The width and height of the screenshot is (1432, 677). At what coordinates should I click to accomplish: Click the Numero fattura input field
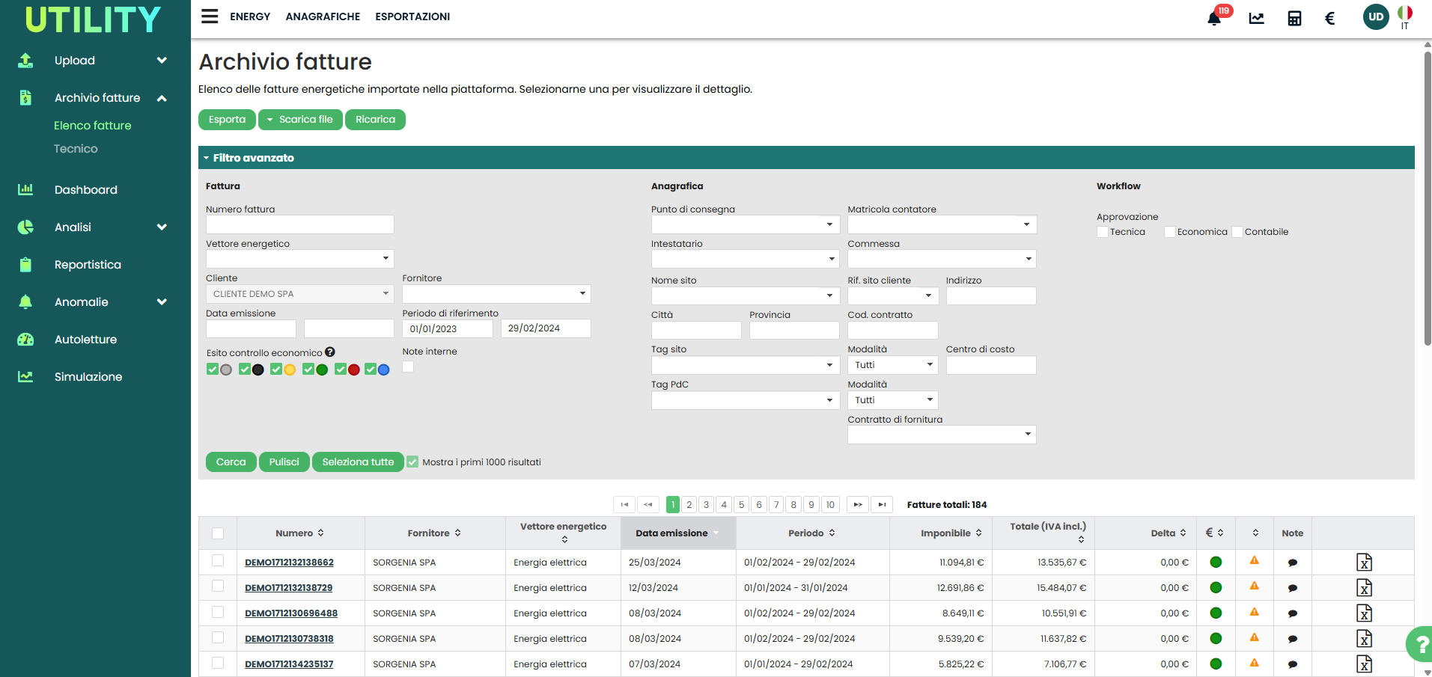coord(299,224)
